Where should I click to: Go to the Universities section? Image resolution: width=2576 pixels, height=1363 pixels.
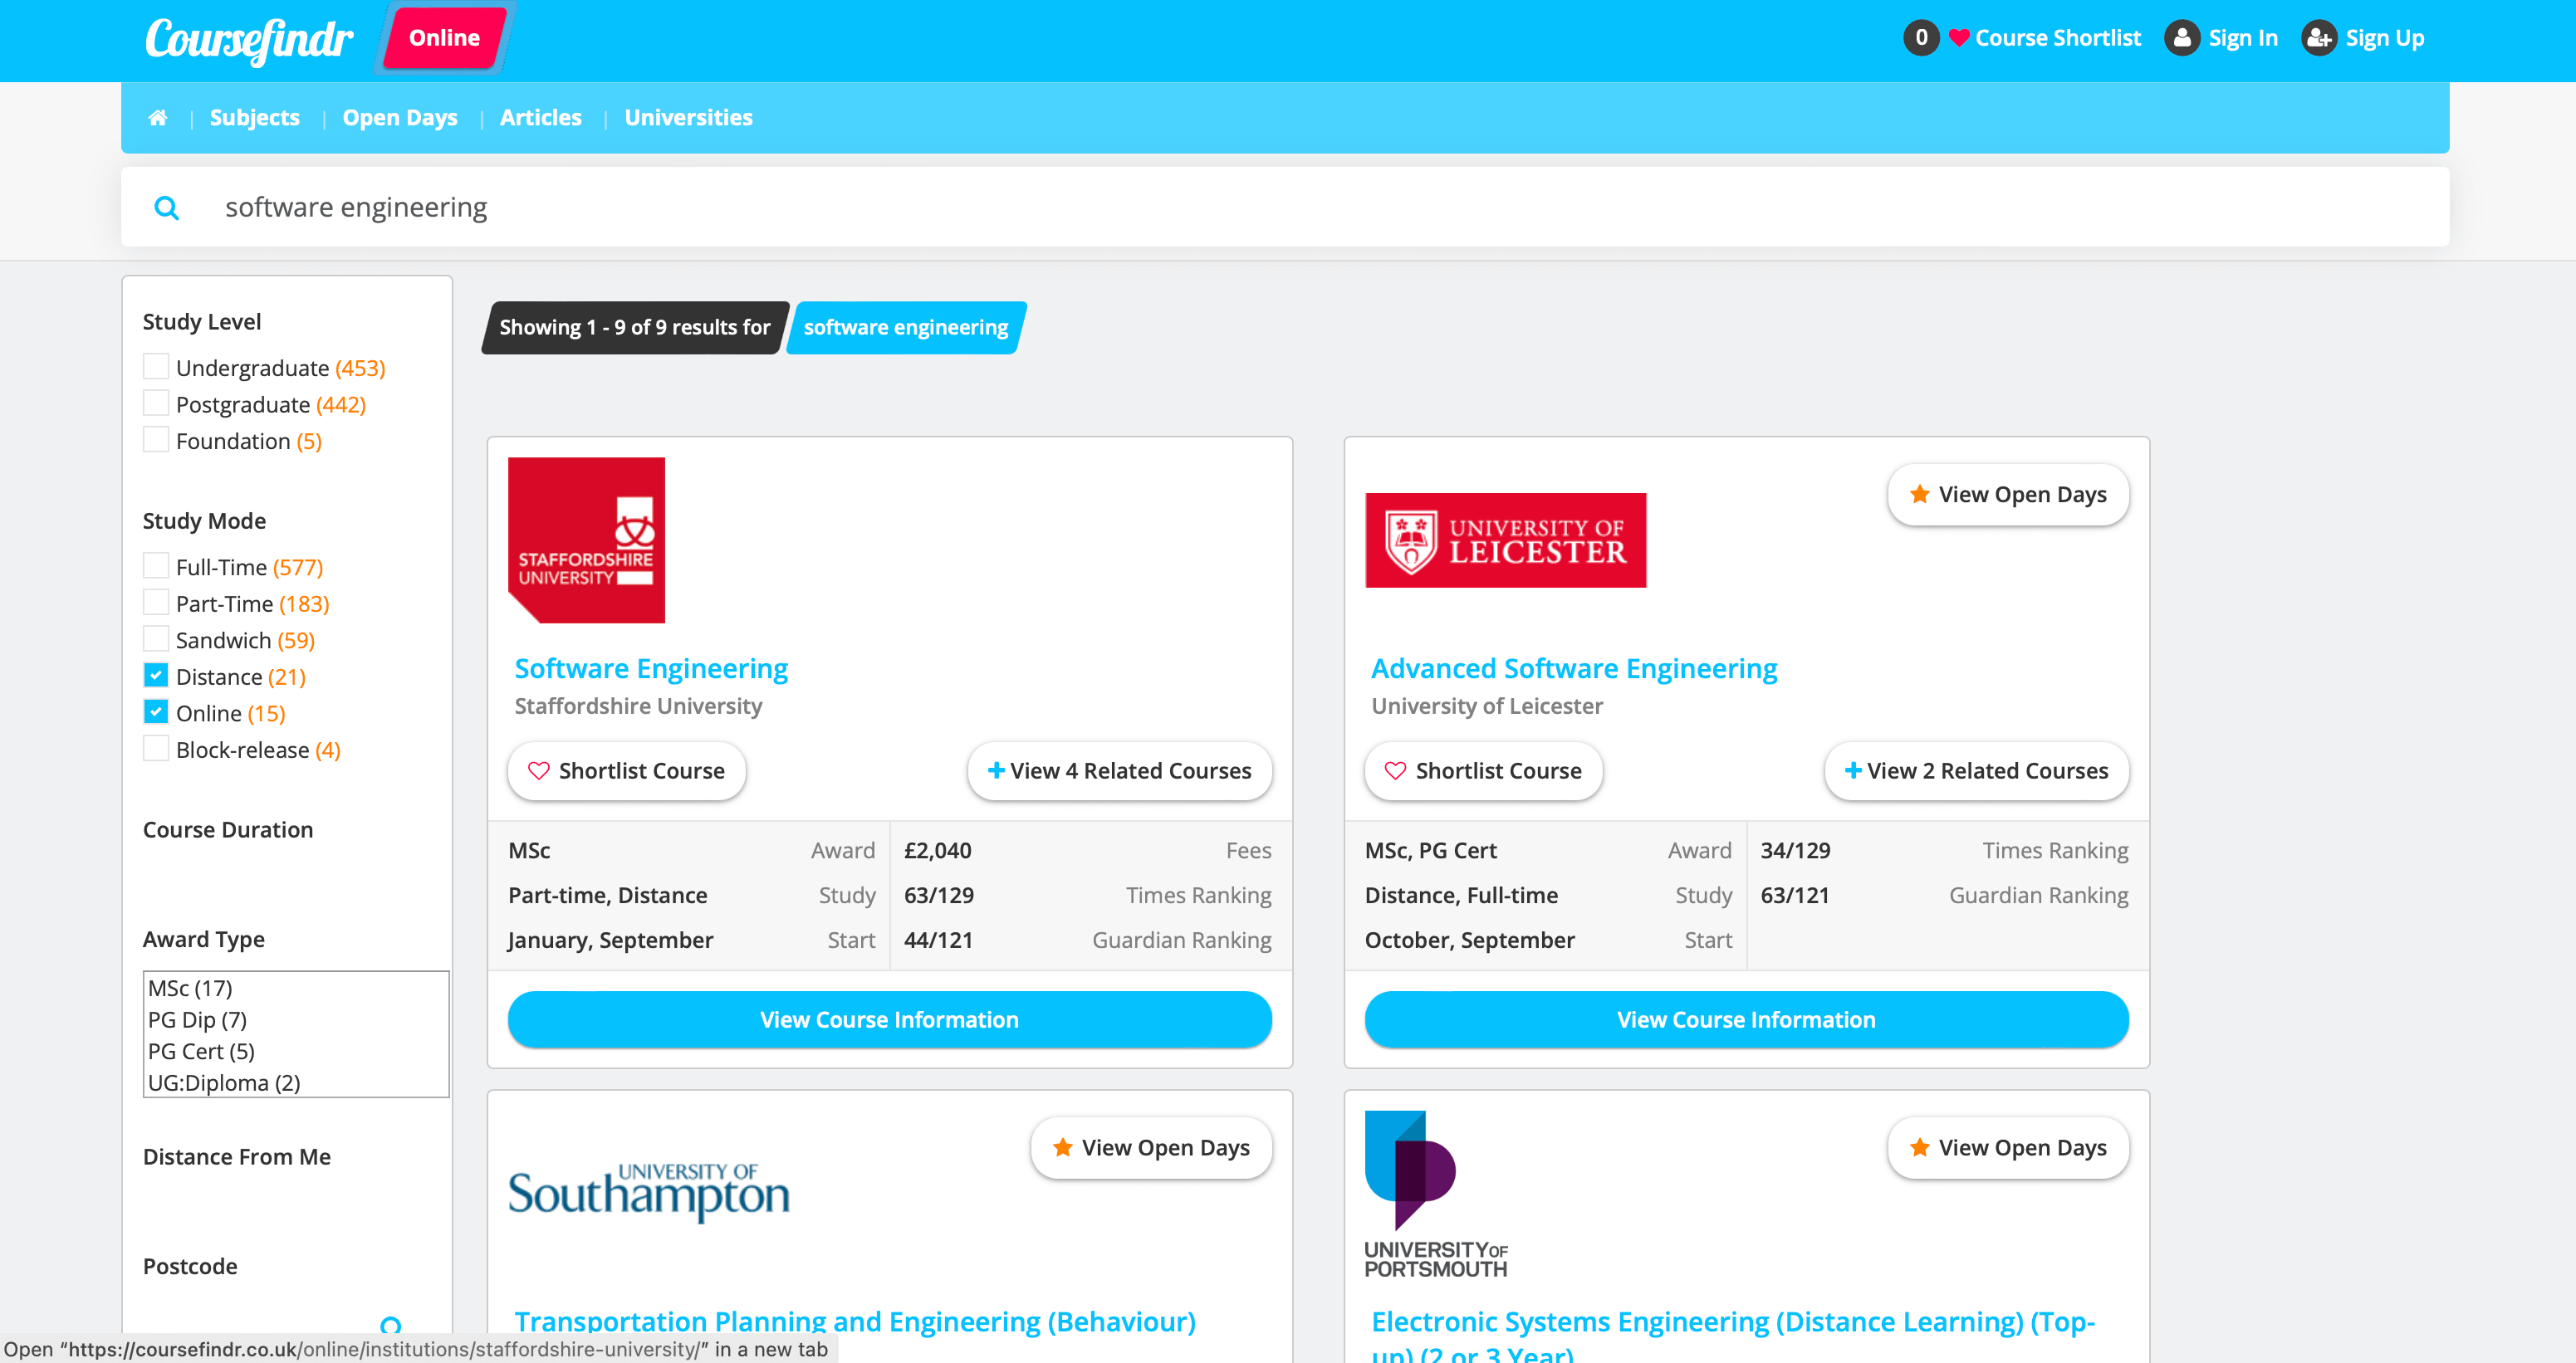(688, 118)
